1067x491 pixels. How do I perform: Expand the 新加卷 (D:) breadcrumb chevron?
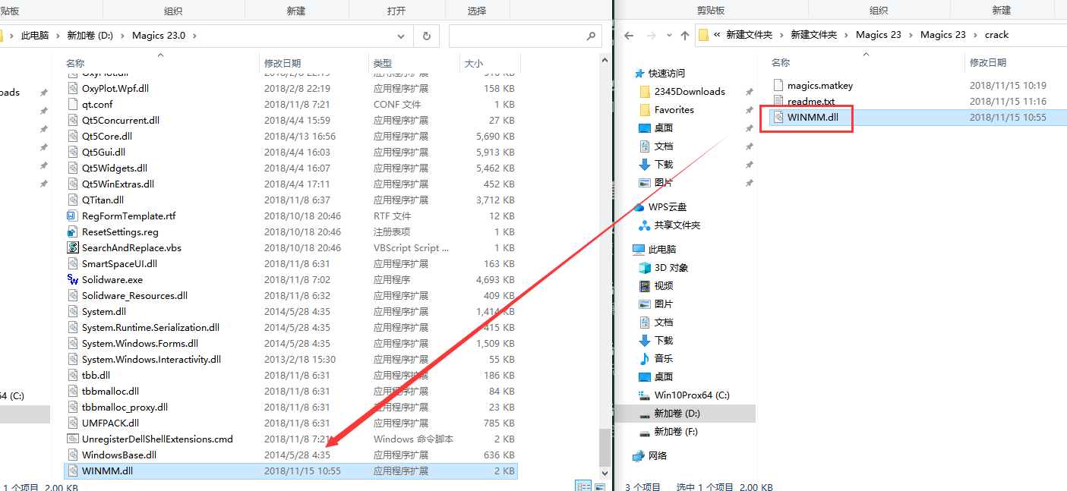(x=123, y=36)
